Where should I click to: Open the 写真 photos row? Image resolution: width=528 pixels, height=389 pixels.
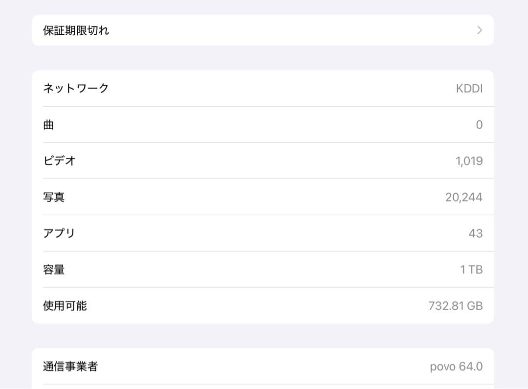tap(264, 197)
